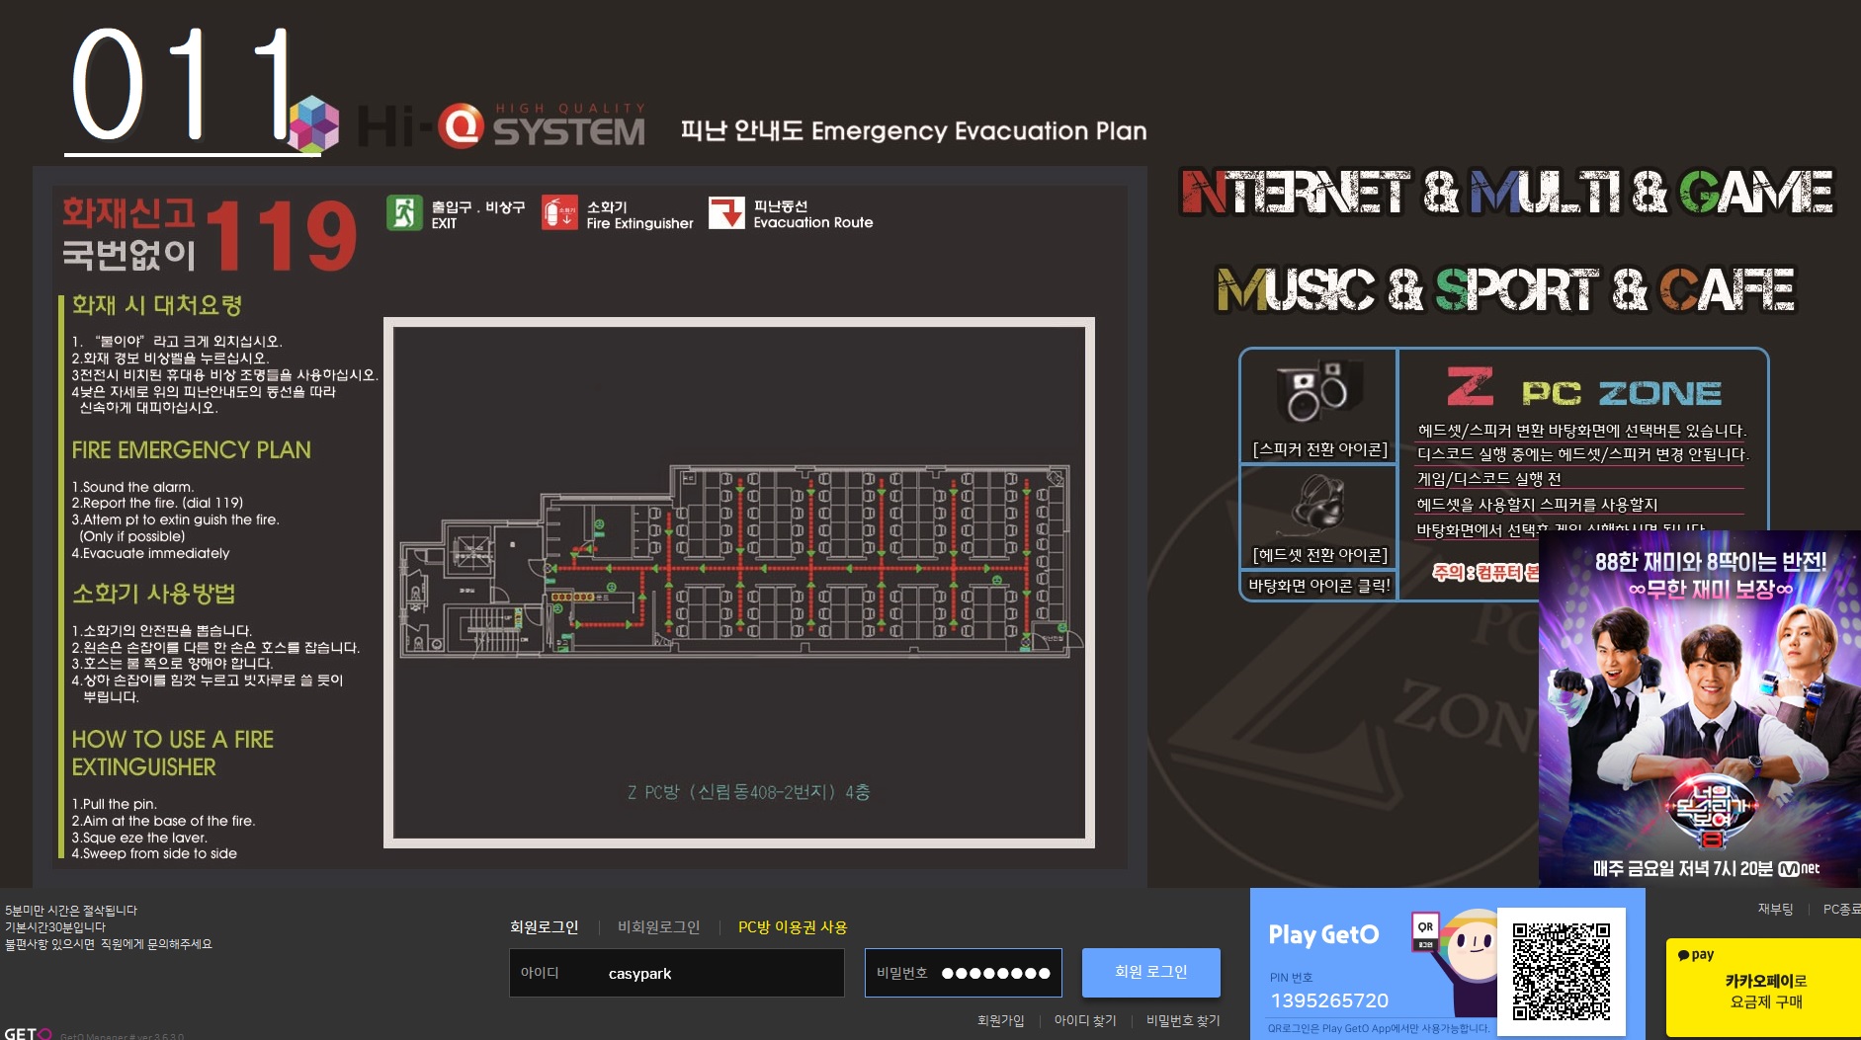Click the PC종료 shutdown link

(x=1841, y=909)
